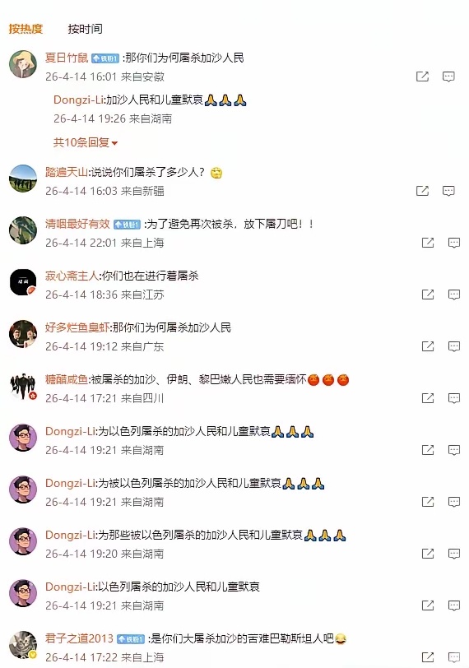Click reply icon on 君子之道2013's comment
The image size is (469, 668).
pyautogui.click(x=454, y=657)
